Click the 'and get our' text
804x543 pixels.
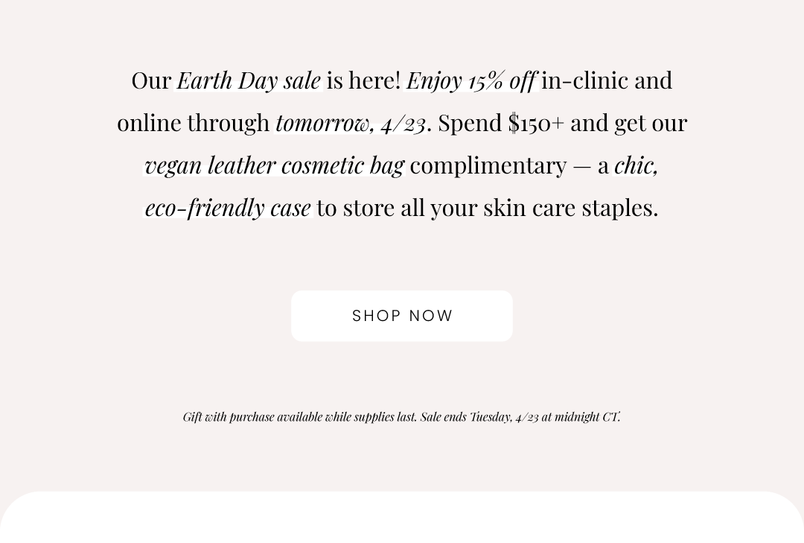tap(628, 124)
